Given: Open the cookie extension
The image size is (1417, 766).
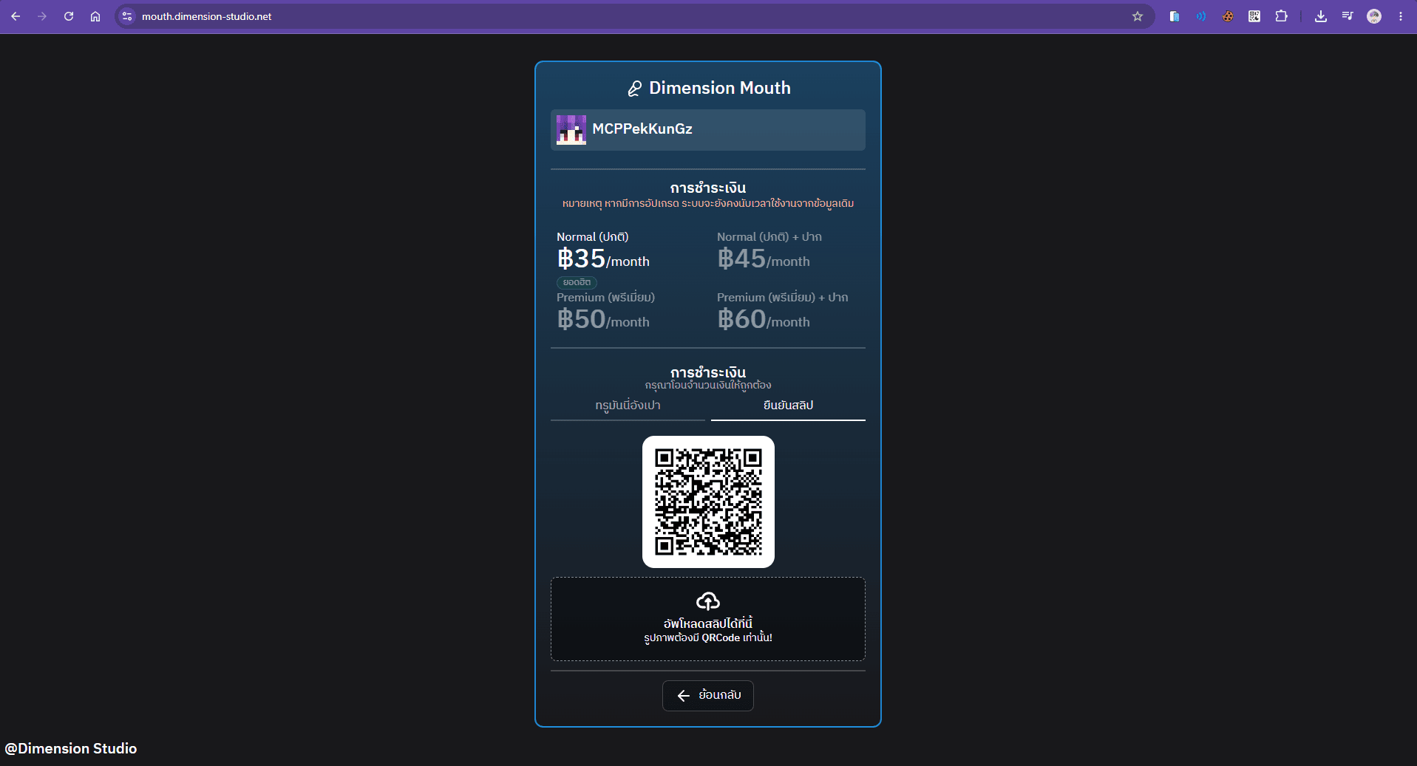Looking at the screenshot, I should tap(1228, 16).
